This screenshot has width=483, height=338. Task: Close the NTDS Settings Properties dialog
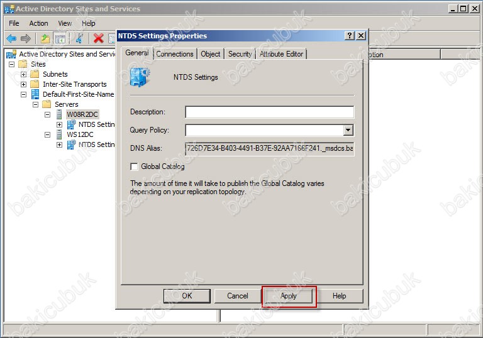coord(361,36)
